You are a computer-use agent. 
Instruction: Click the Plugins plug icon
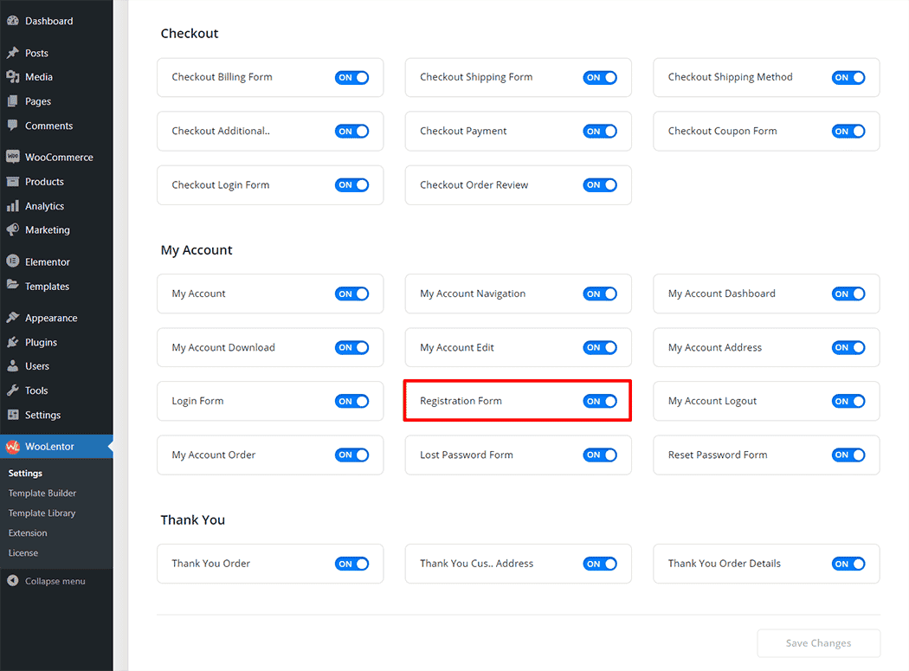point(13,342)
